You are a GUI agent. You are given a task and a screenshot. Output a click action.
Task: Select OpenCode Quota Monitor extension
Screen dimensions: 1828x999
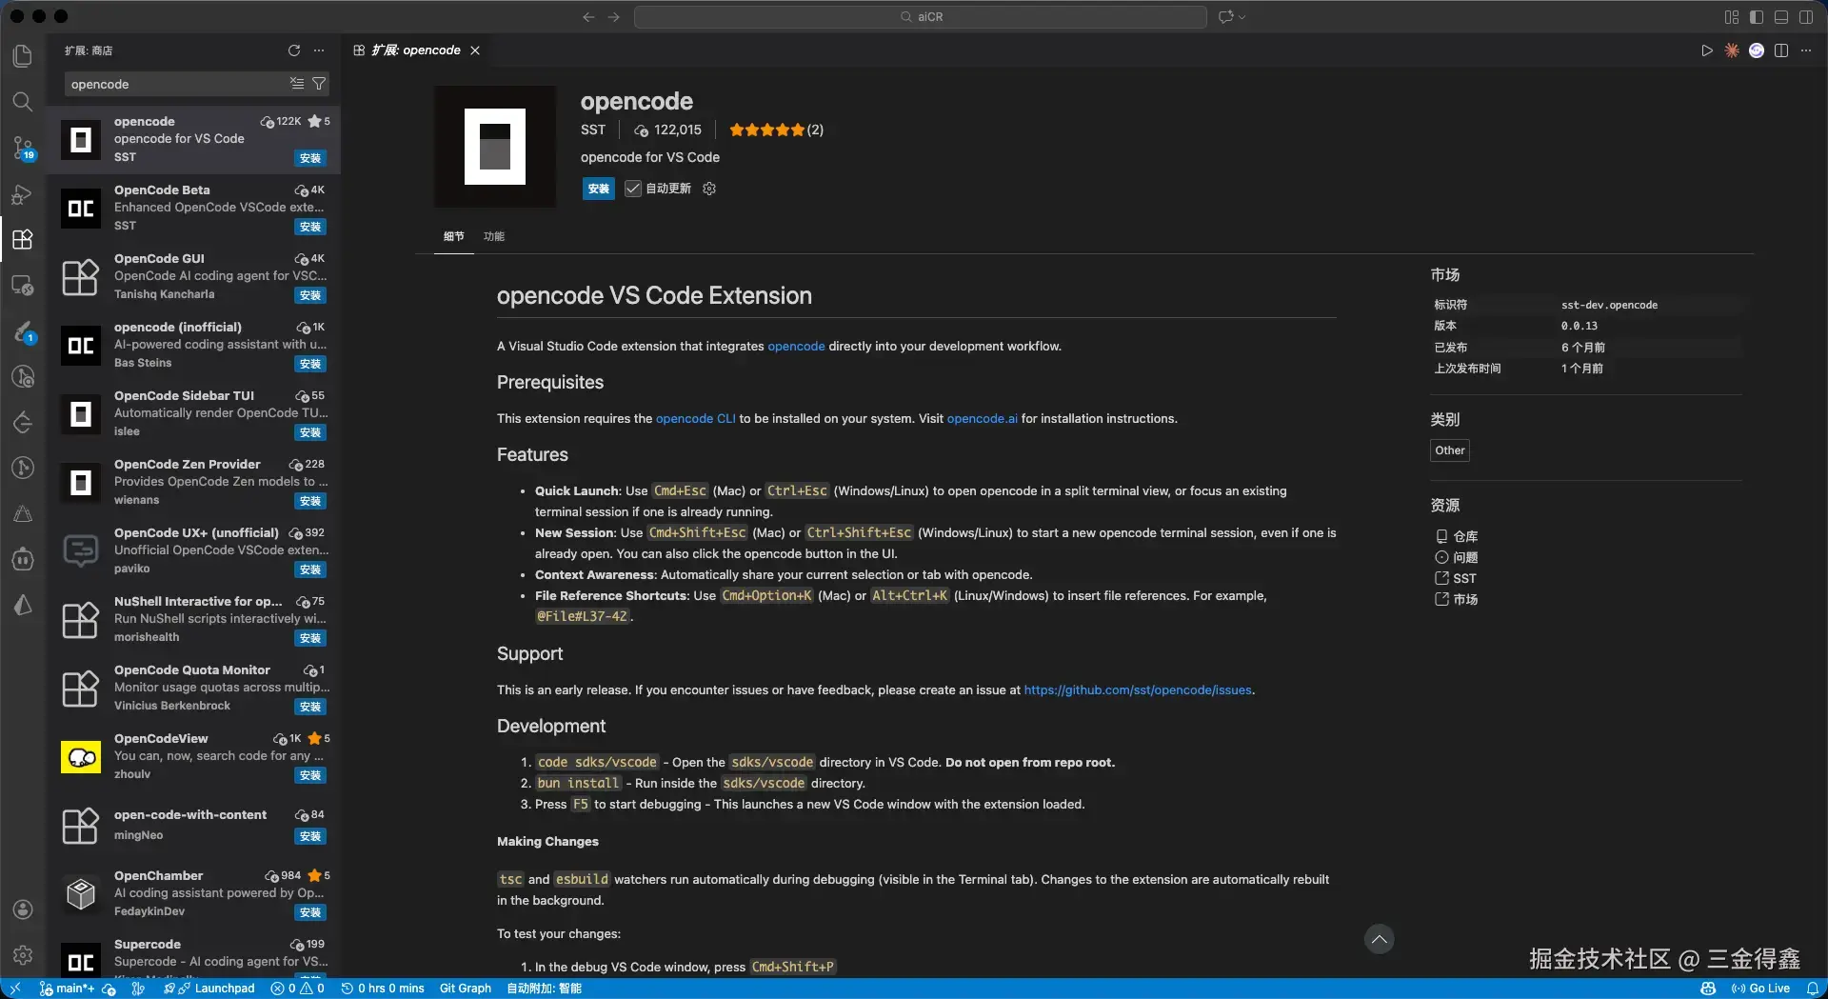click(x=194, y=688)
